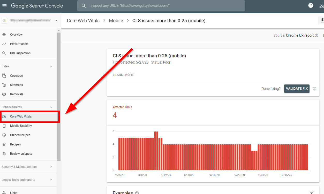Click the Recipes layers icon

pyautogui.click(x=4, y=144)
